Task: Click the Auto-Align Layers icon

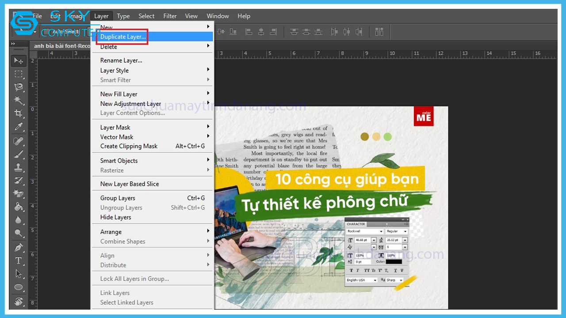Action: coord(379,32)
